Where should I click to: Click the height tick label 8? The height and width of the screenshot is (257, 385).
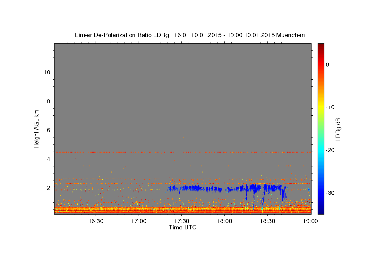(x=48, y=101)
